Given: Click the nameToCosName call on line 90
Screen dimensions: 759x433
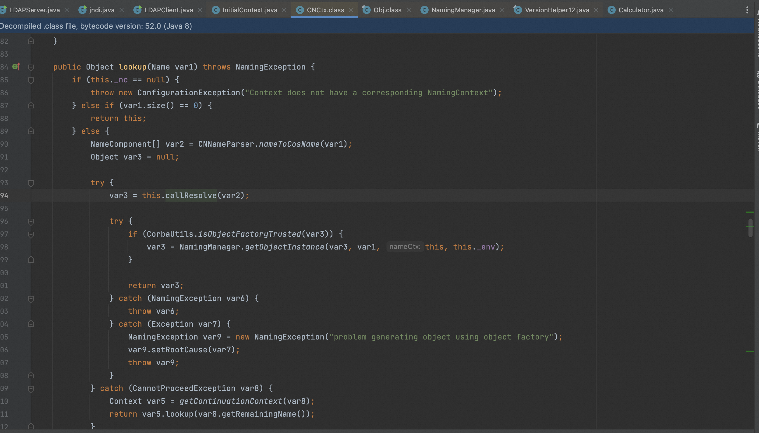Looking at the screenshot, I should tap(289, 144).
